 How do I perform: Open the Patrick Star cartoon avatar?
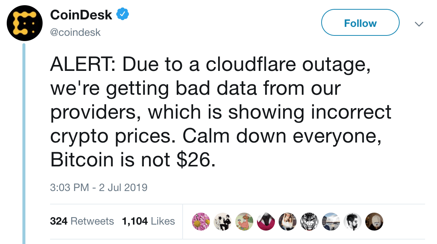coord(244,222)
